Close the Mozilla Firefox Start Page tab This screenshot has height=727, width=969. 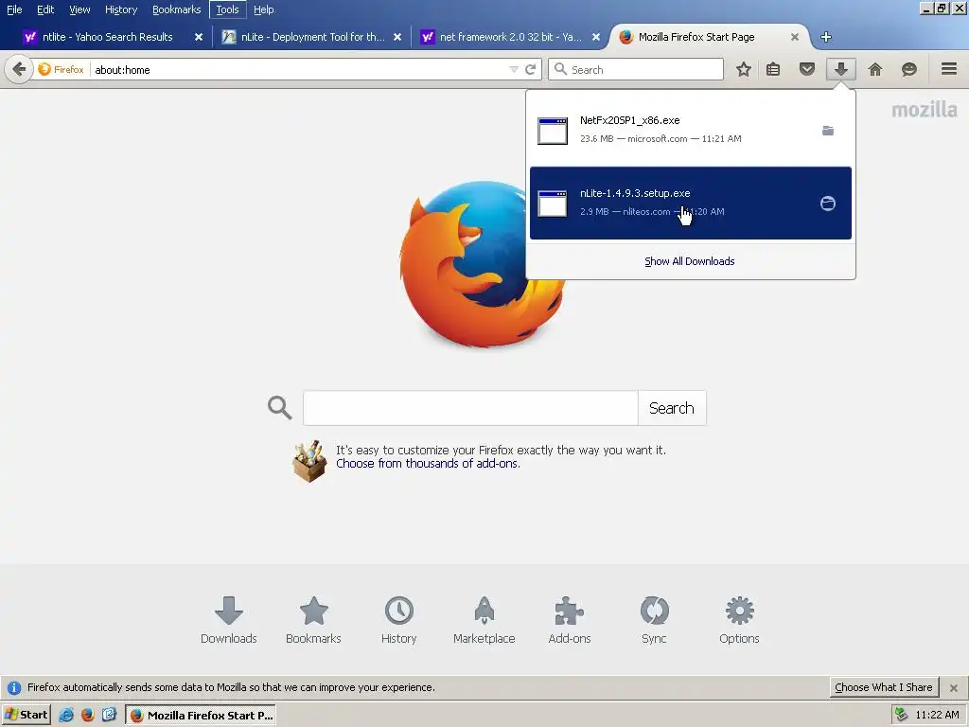coord(795,37)
